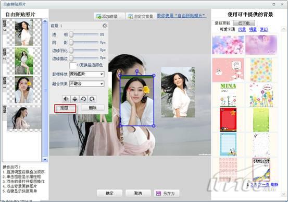Image resolution: width=288 pixels, height=202 pixels.
Task: Click the 添加前景 toolbar button
Action: pyautogui.click(x=109, y=16)
